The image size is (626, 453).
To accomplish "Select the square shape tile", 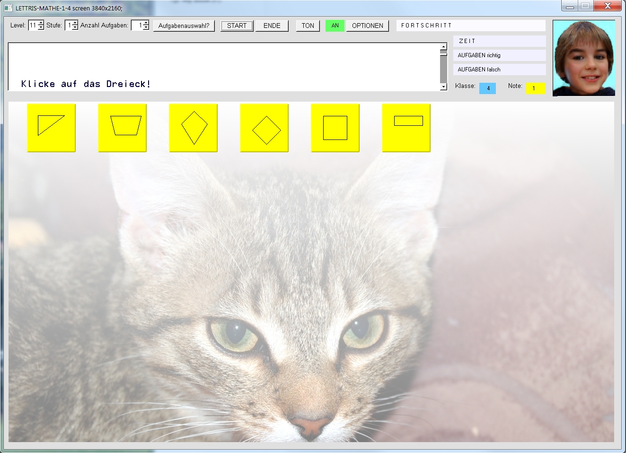I will [335, 128].
